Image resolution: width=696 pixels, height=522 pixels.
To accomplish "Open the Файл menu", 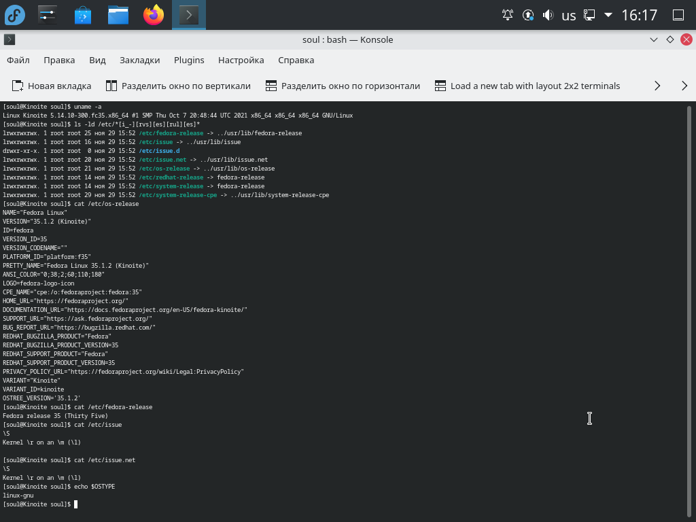I will (x=18, y=60).
